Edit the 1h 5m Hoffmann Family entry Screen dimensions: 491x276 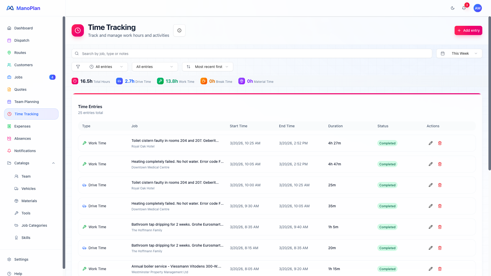pos(431,227)
